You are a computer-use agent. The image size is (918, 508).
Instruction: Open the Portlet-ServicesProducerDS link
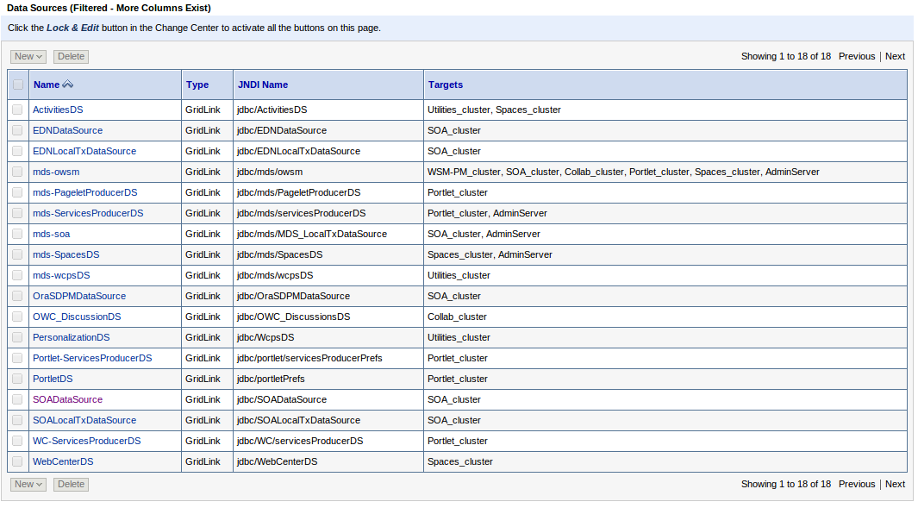[x=92, y=358]
